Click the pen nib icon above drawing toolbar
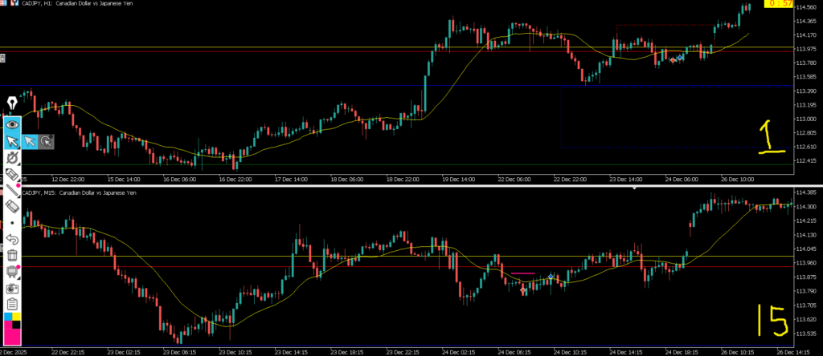Viewport: 823px width, 356px height. tap(12, 103)
